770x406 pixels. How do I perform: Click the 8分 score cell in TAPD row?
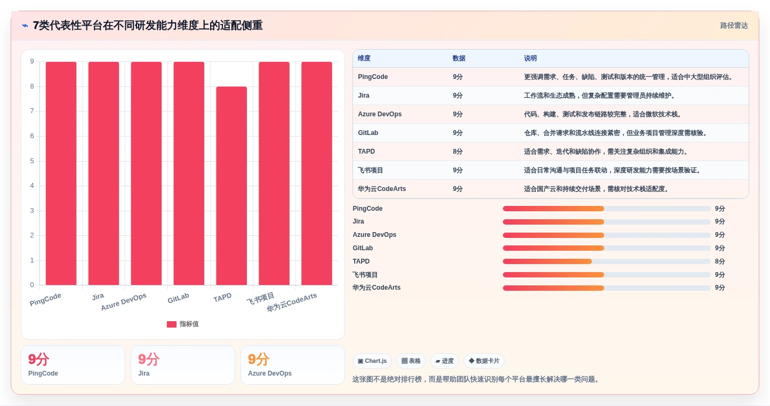458,152
